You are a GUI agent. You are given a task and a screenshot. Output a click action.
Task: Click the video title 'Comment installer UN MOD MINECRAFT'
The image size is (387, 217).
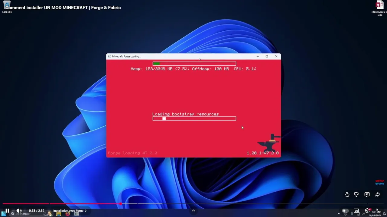click(63, 8)
